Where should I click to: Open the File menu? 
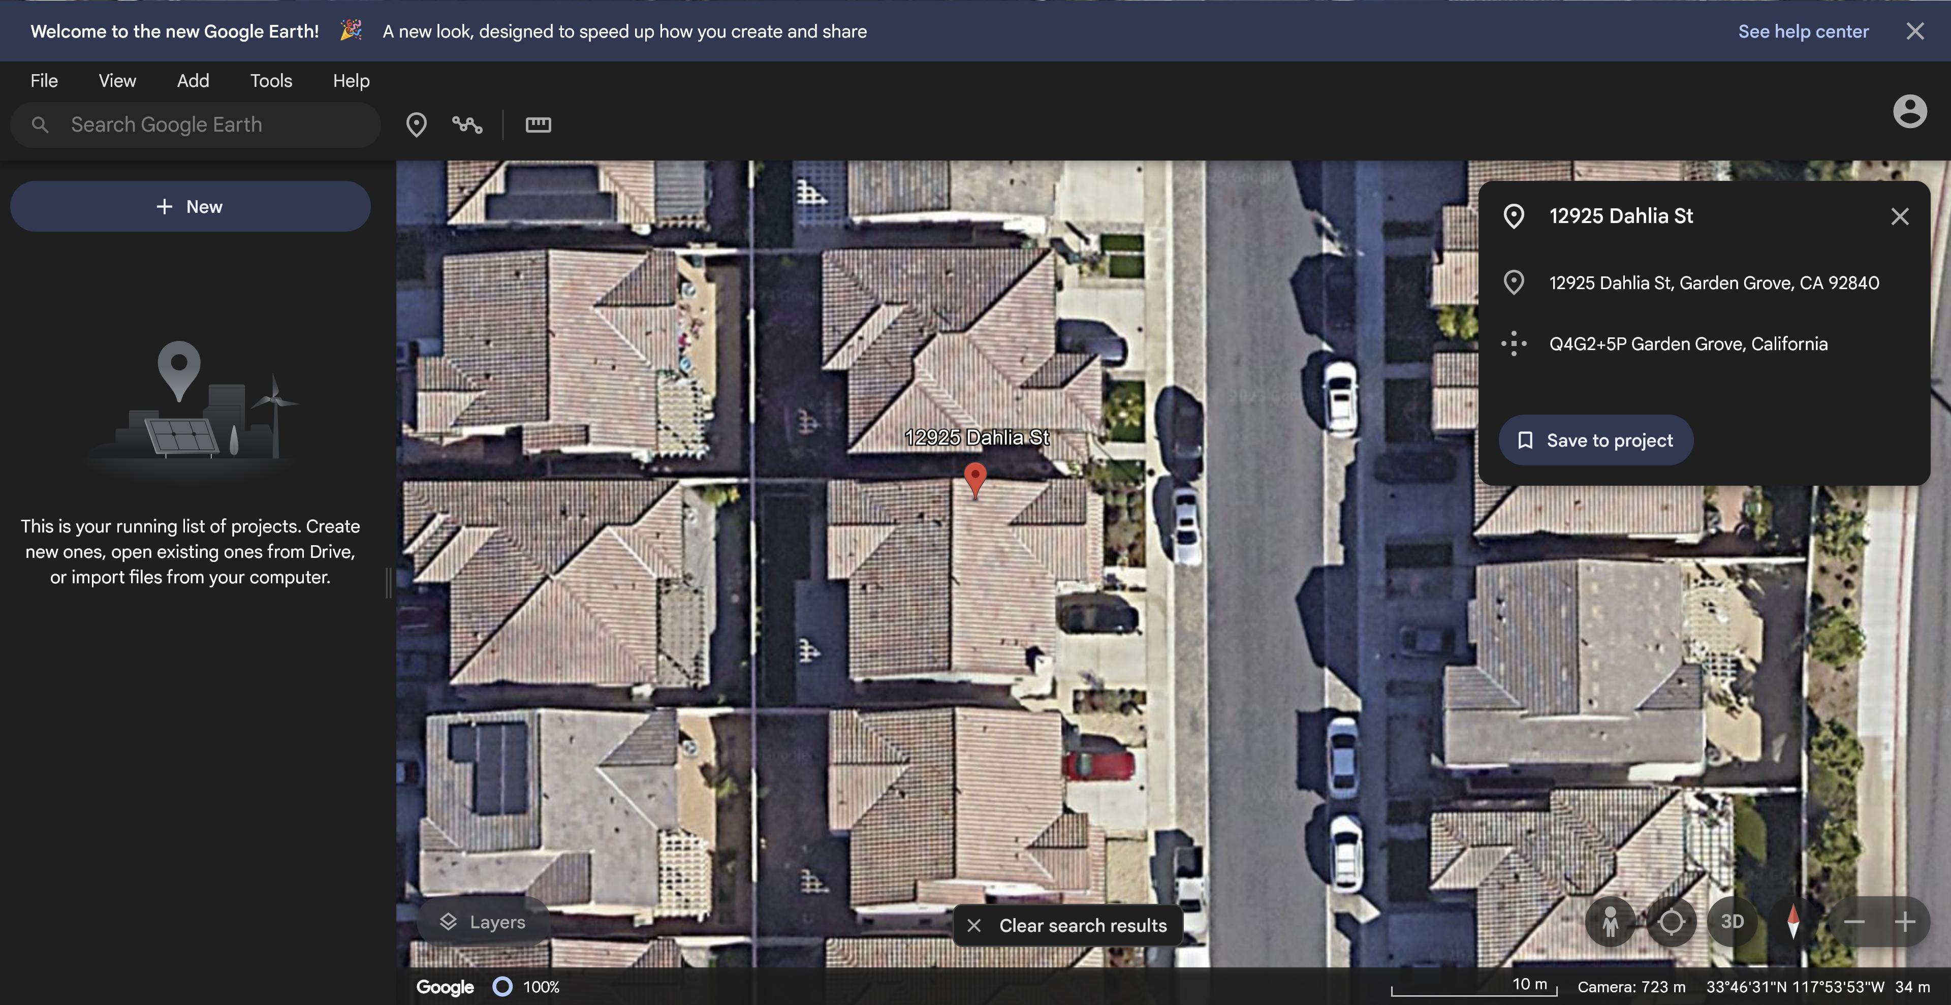click(44, 81)
